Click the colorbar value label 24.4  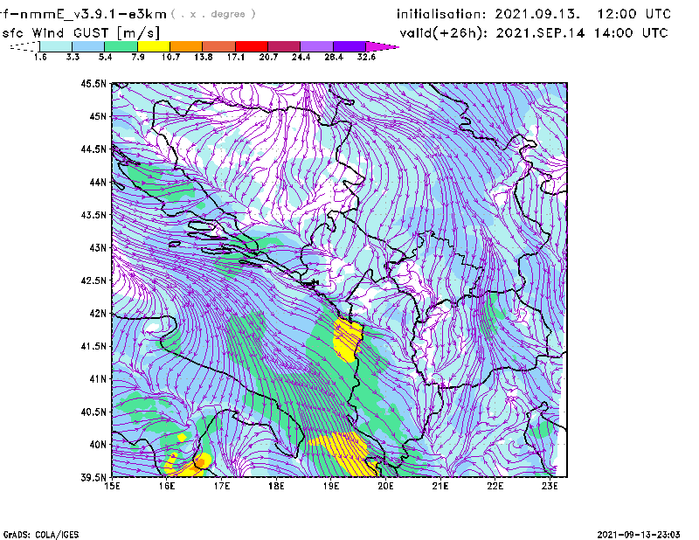tap(301, 57)
